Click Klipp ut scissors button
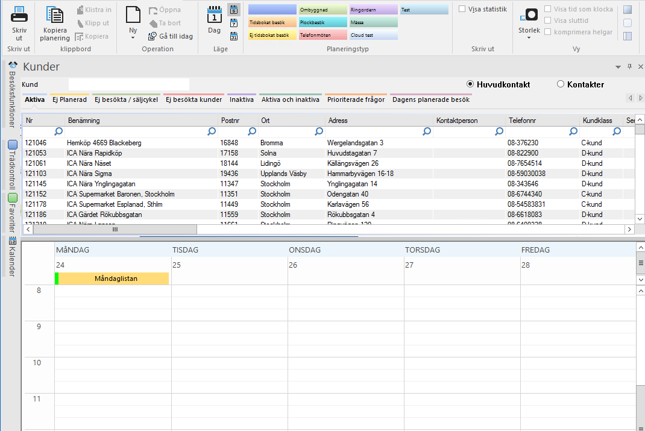This screenshot has width=645, height=431. 93,23
